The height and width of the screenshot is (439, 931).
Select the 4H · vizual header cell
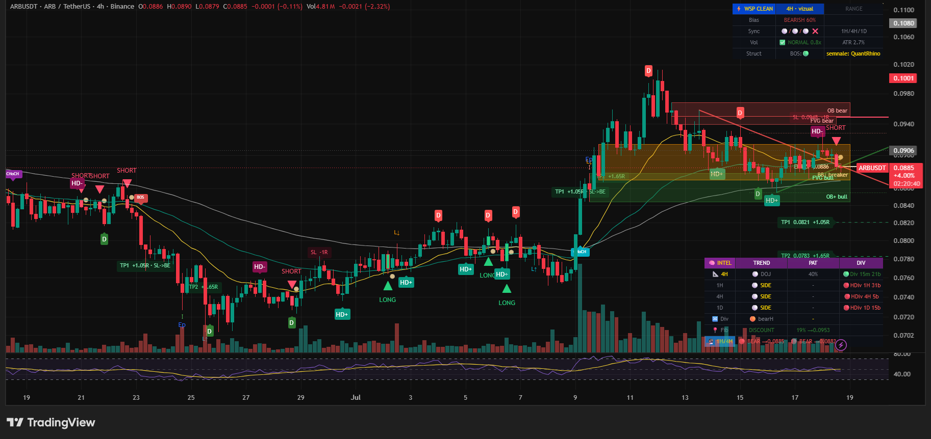799,9
